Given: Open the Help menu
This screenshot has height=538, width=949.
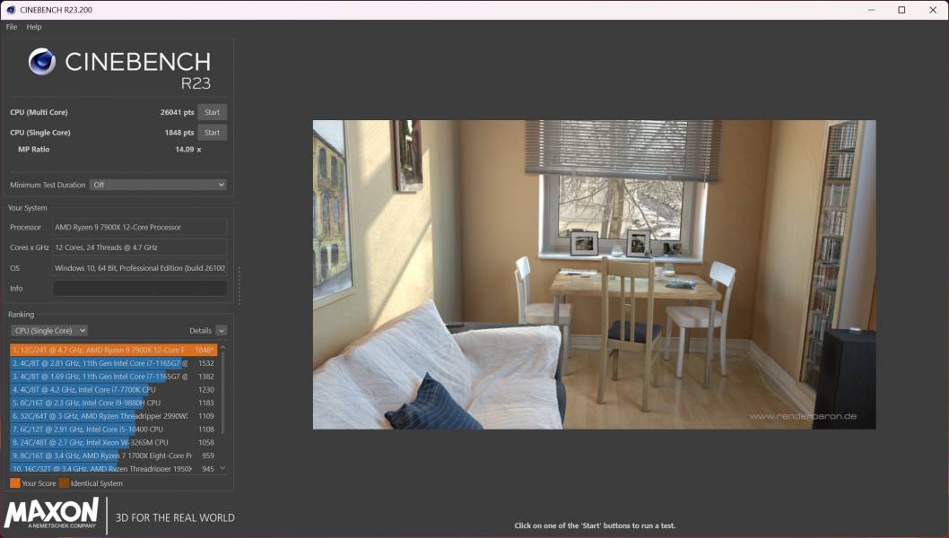Looking at the screenshot, I should pyautogui.click(x=34, y=27).
